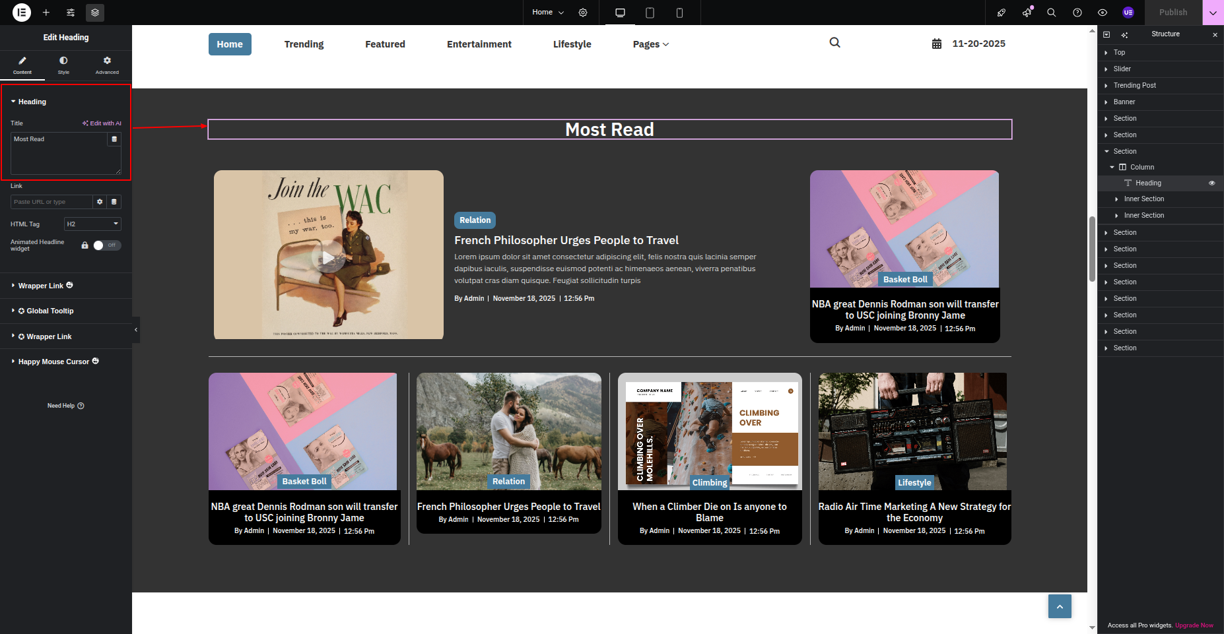Viewport: 1224px width, 634px height.
Task: Hide the Heading element in Structure
Action: click(1212, 183)
